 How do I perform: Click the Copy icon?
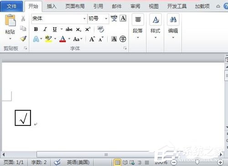tap(23, 28)
